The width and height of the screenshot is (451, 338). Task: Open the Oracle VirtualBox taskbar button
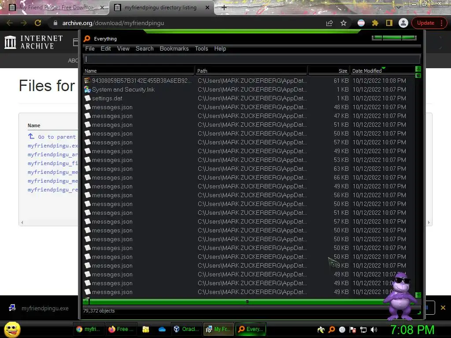click(x=186, y=329)
